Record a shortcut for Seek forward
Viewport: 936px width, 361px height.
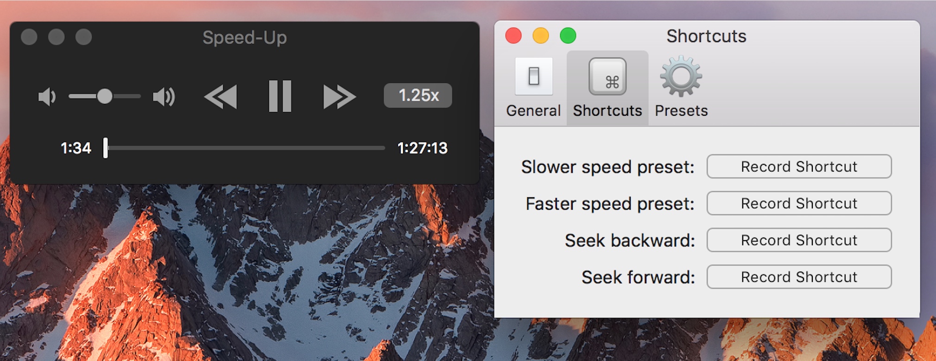click(x=798, y=277)
